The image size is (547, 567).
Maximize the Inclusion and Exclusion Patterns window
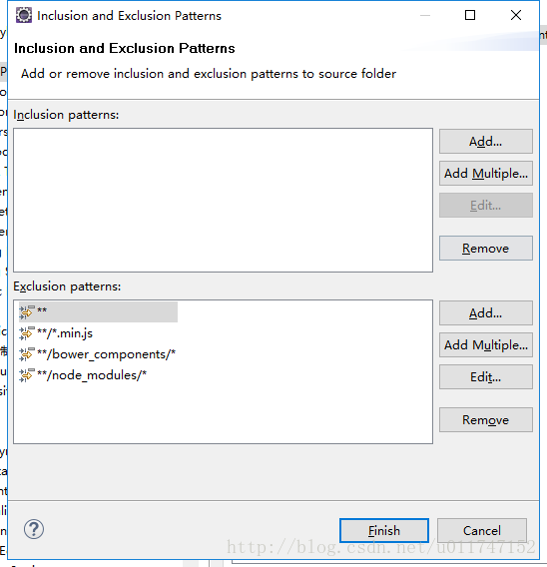point(470,15)
